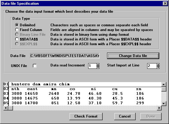Image resolution: width=169 pixels, height=124 pixels.
Task: Click value 14675 in preview line 04
Action: point(31,98)
